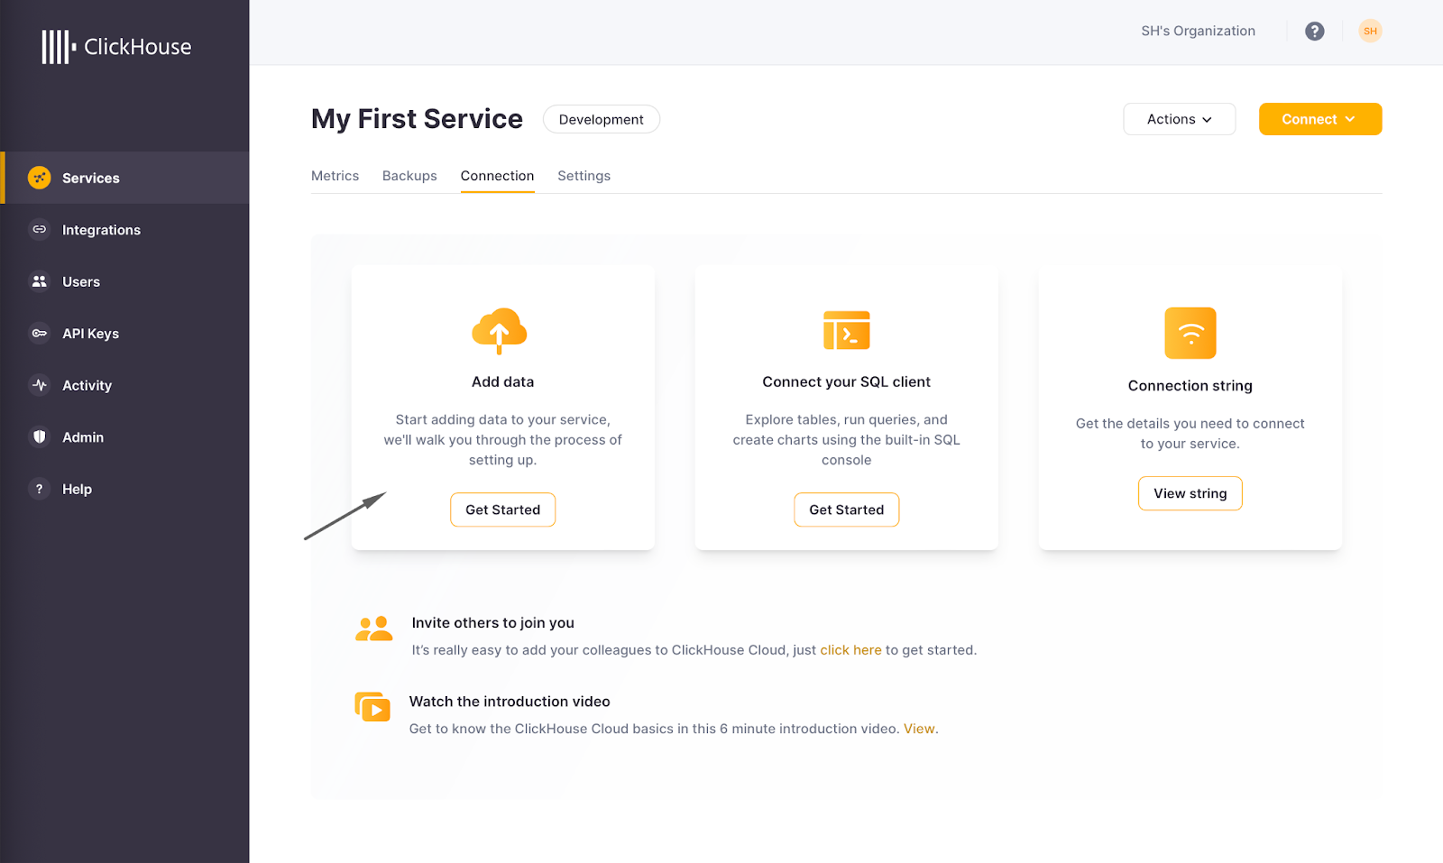This screenshot has width=1443, height=863.
Task: Click the My First Service title
Action: pos(417,119)
